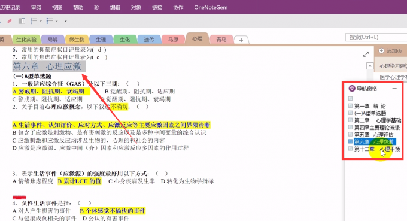Open the OneNoteGem ribbon tab
407x221 pixels.
point(211,8)
